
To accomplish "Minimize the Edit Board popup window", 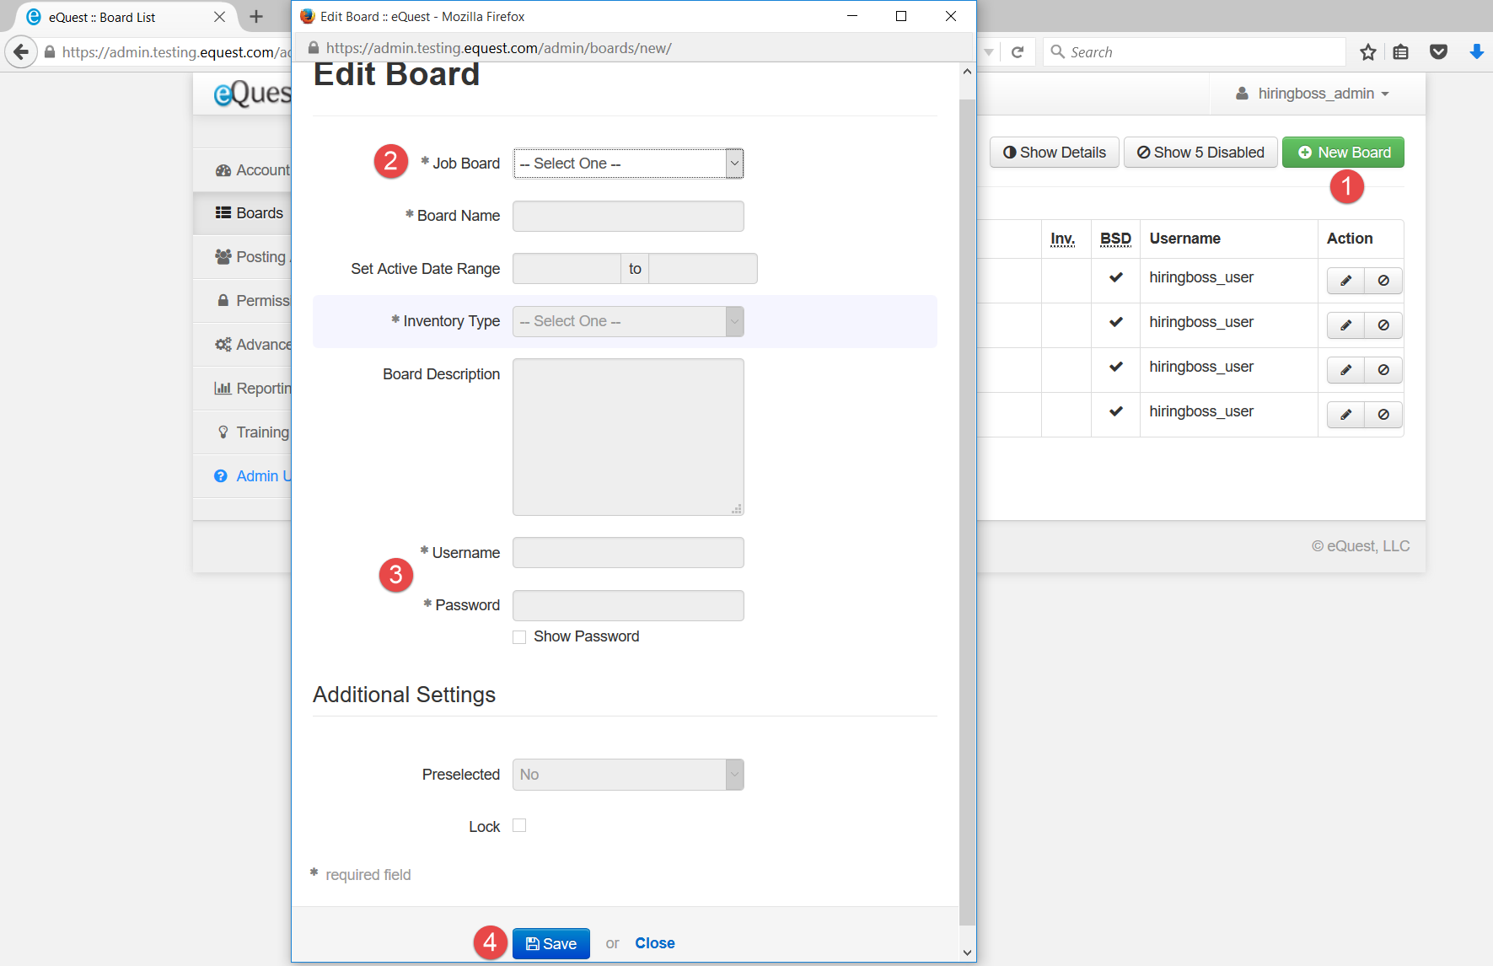I will [x=852, y=16].
